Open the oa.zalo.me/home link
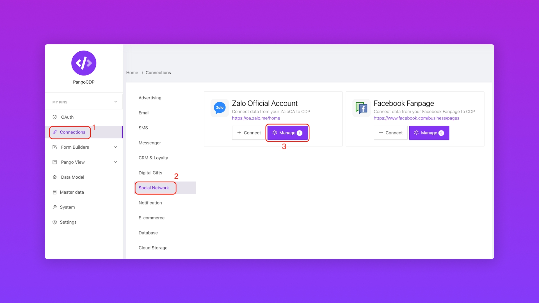 [256, 118]
